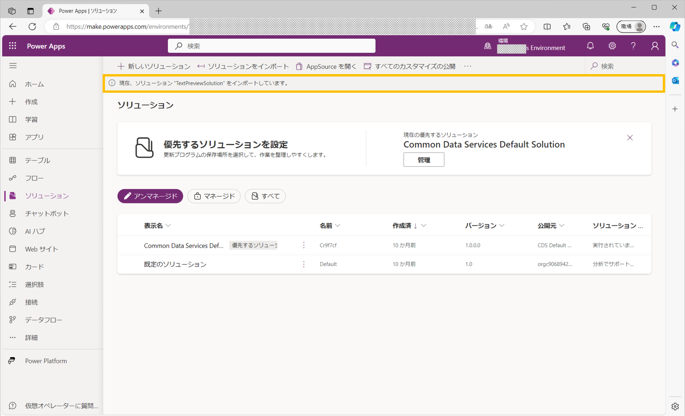Select the すべて filter
Viewport: 685px width, 416px height.
coord(265,196)
